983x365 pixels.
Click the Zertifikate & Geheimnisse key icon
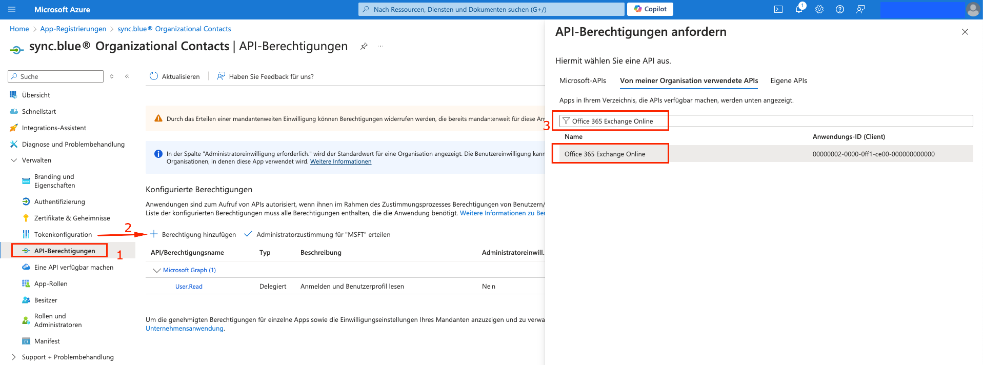tap(26, 218)
